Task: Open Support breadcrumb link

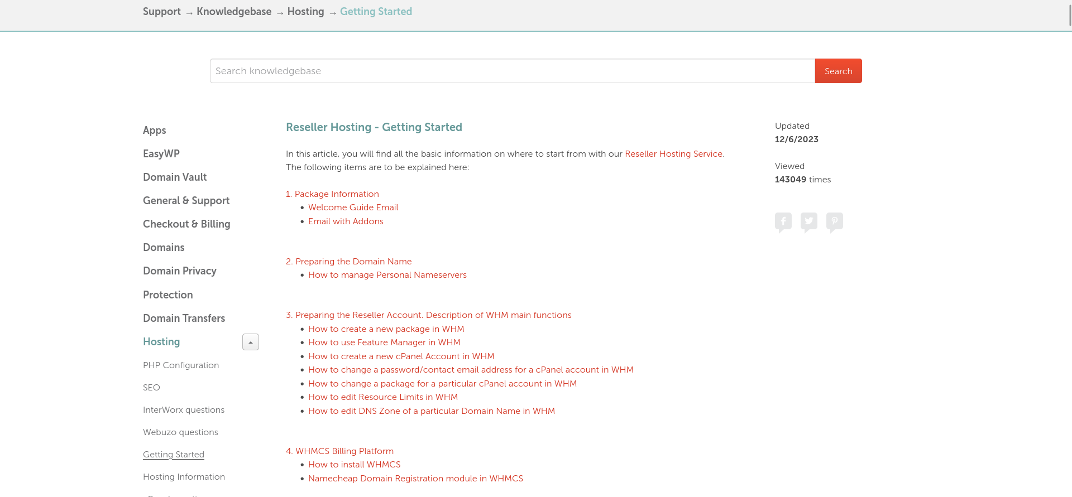Action: tap(162, 12)
